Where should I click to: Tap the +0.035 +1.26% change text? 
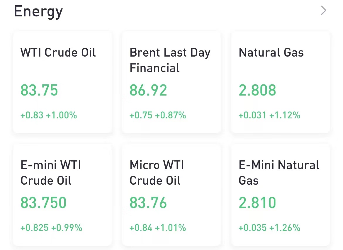click(269, 228)
